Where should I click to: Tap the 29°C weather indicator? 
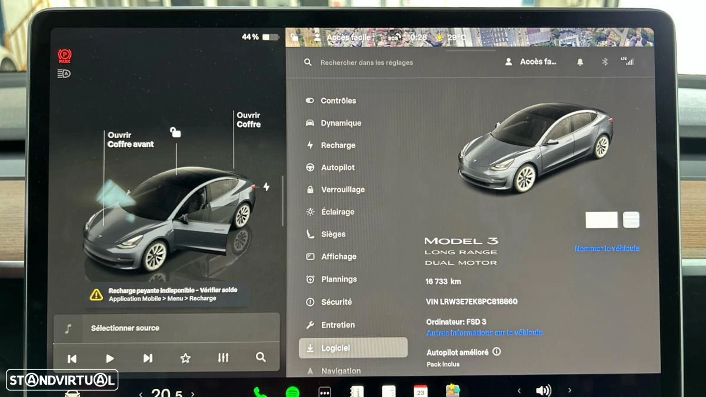[450, 37]
